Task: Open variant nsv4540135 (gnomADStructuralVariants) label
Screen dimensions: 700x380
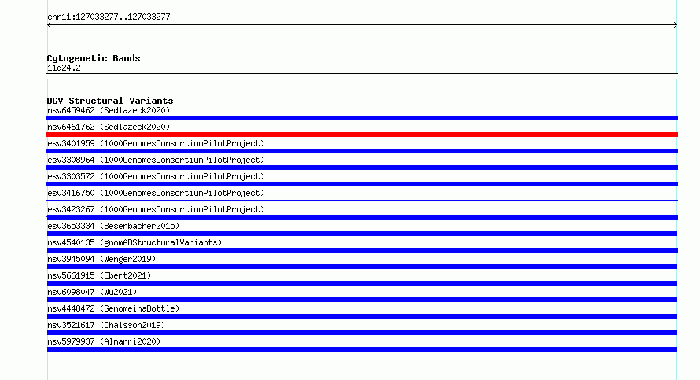Action: (134, 242)
